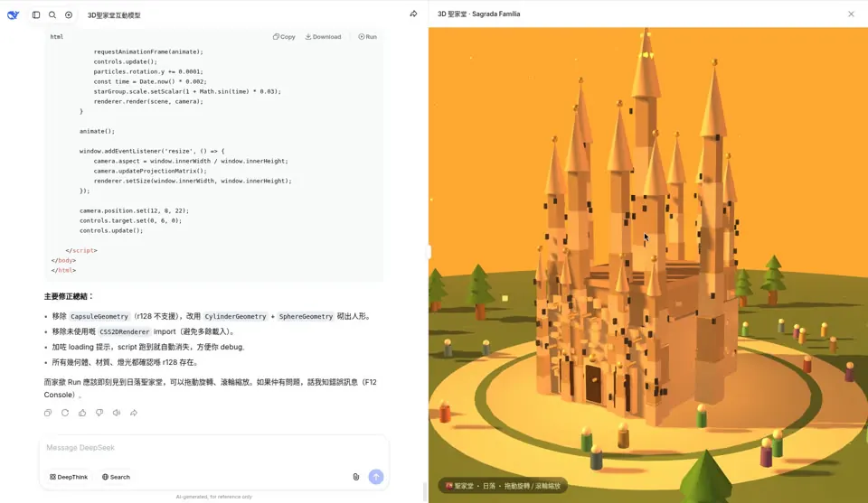Download the html code block
This screenshot has width=868, height=503.
(324, 36)
